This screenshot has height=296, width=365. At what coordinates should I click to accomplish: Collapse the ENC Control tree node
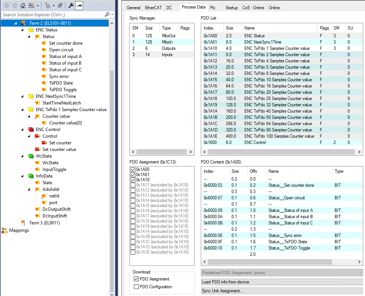[22, 130]
